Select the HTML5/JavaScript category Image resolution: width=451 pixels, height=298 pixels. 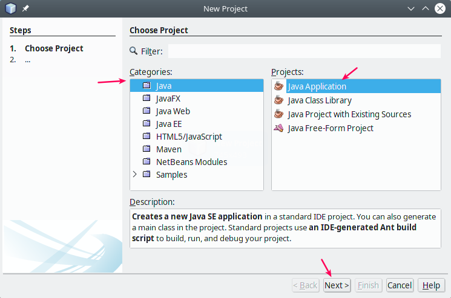(x=189, y=137)
